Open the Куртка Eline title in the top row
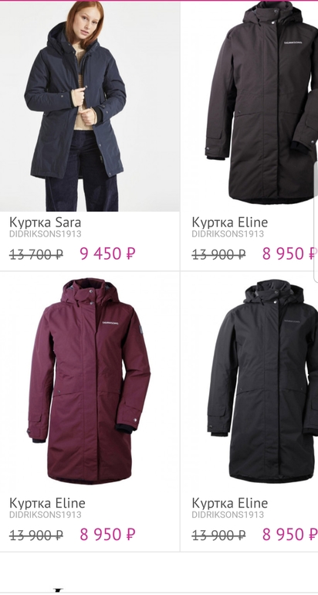 [230, 222]
